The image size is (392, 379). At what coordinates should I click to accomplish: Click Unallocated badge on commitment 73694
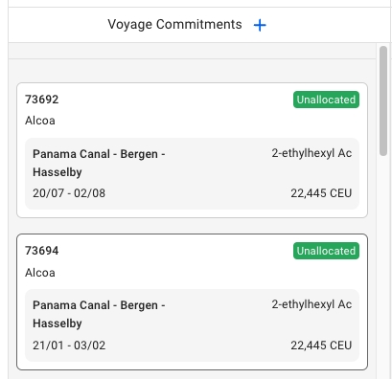(326, 251)
